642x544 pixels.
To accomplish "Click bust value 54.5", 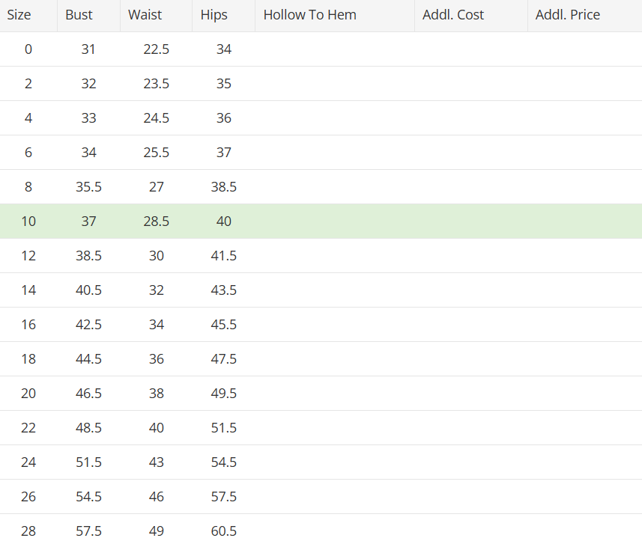I will click(88, 496).
